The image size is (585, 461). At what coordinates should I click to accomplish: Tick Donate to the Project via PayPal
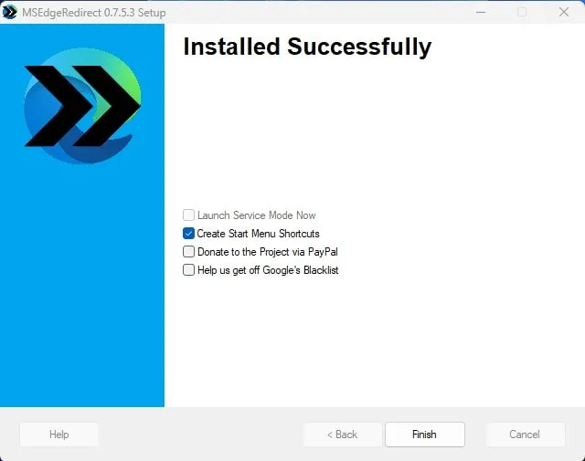tap(188, 252)
